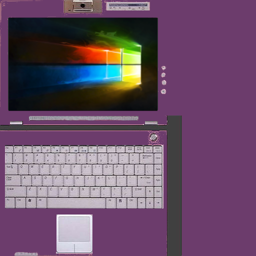Click the Enter key
Viewport: 256px width, 256px height.
pos(145,180)
